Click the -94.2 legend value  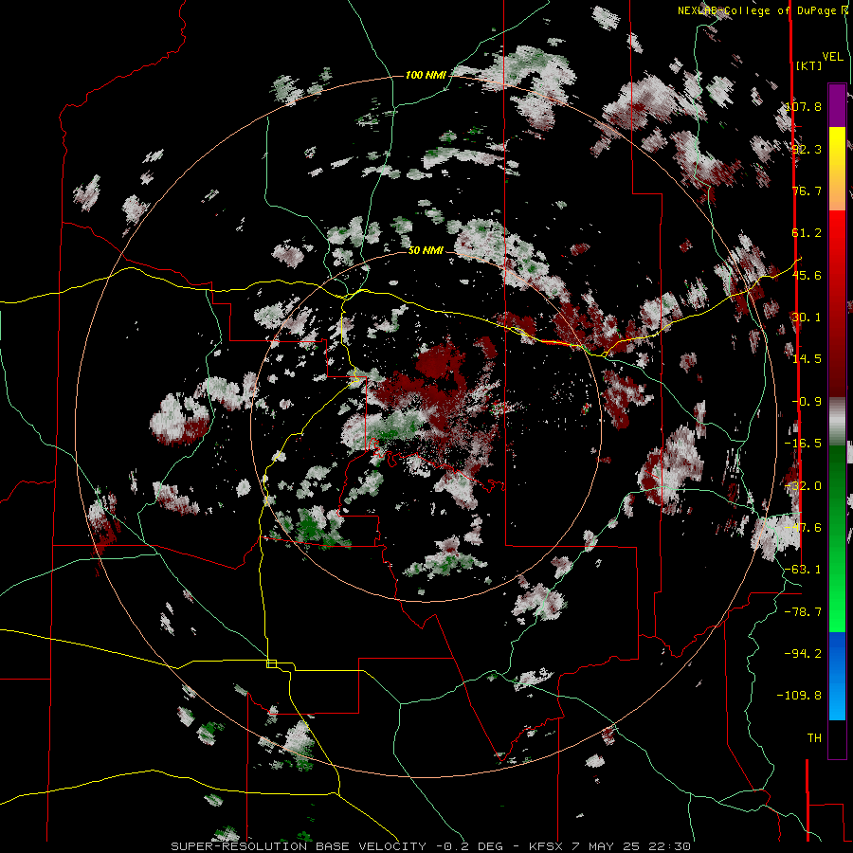803,654
